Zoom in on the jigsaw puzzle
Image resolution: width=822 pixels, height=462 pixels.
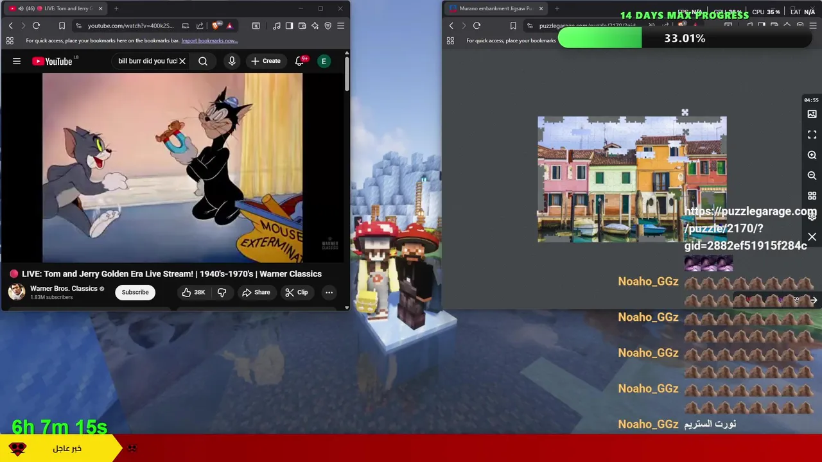coord(812,155)
